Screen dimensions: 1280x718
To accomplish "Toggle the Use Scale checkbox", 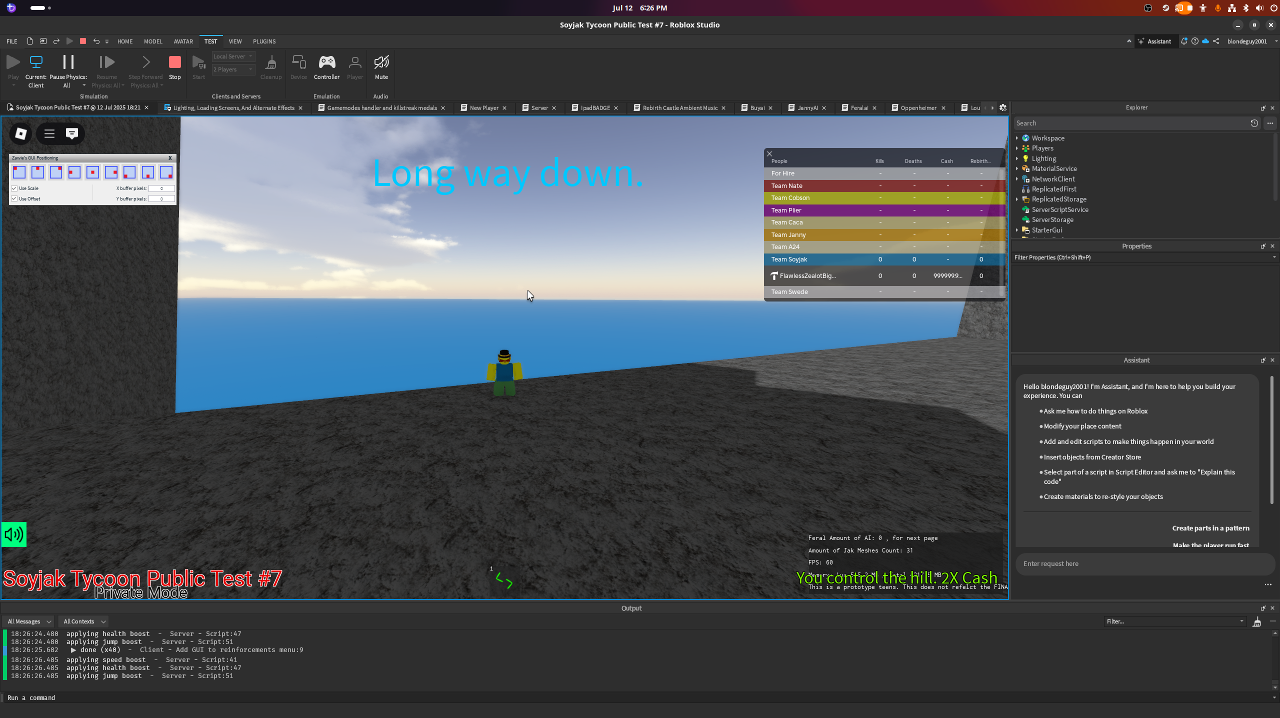I will pos(14,188).
